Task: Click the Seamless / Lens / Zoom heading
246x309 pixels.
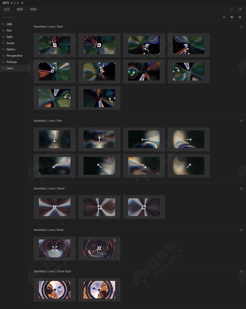Action: pyautogui.click(x=49, y=189)
